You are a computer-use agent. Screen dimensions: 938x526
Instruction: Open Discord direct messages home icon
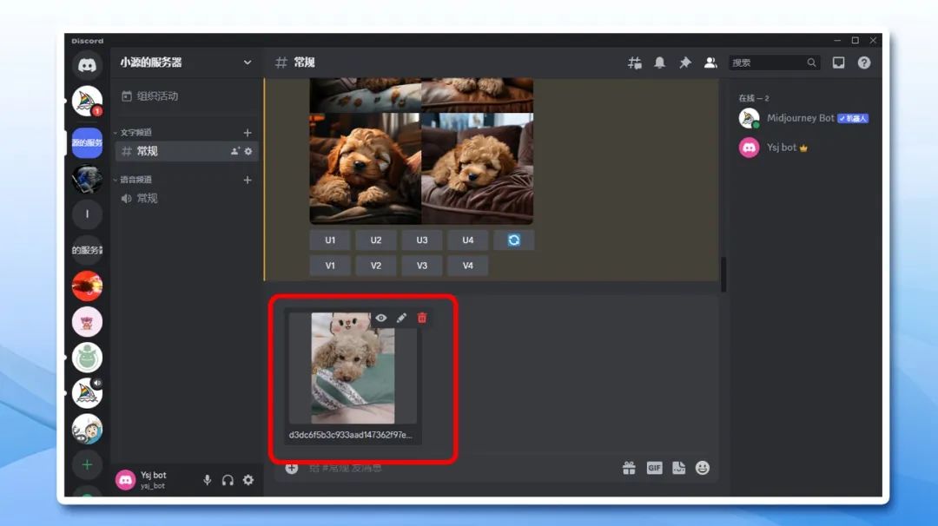click(x=88, y=65)
